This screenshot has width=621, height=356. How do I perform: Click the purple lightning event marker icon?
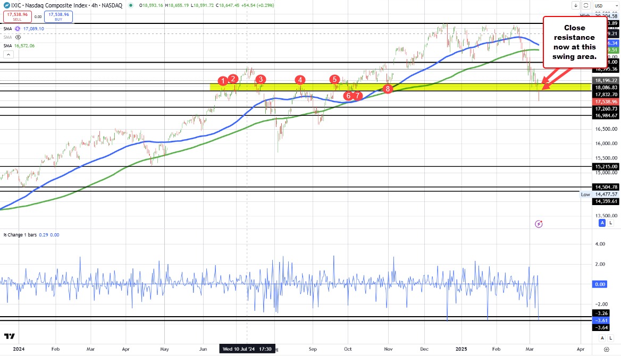click(x=539, y=224)
